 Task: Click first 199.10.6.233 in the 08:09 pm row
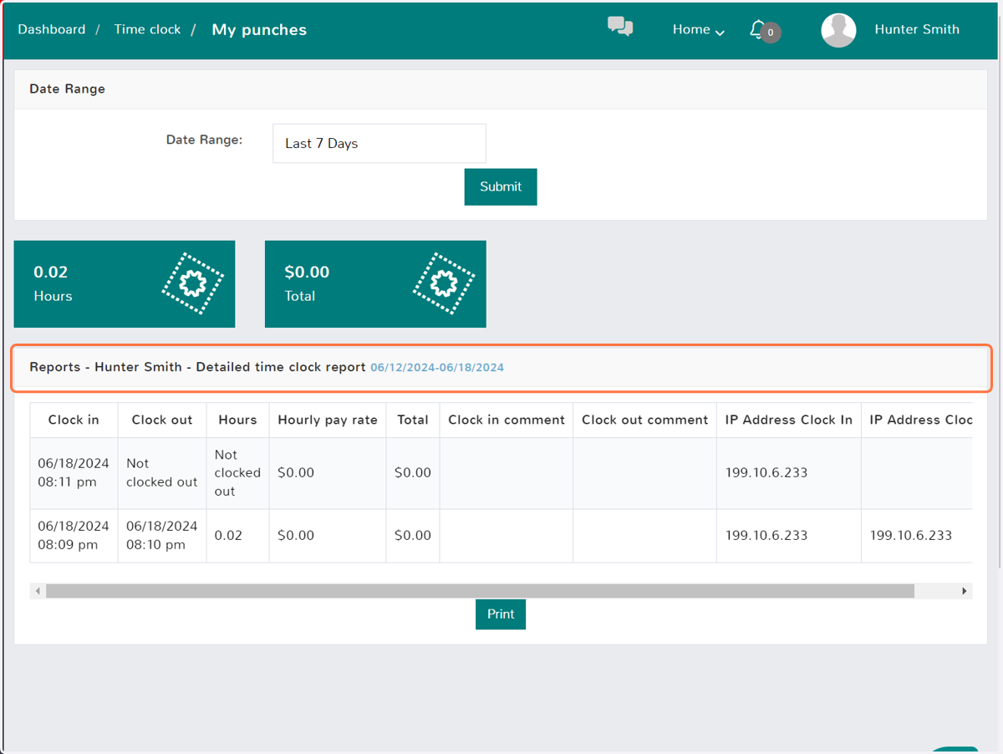766,536
